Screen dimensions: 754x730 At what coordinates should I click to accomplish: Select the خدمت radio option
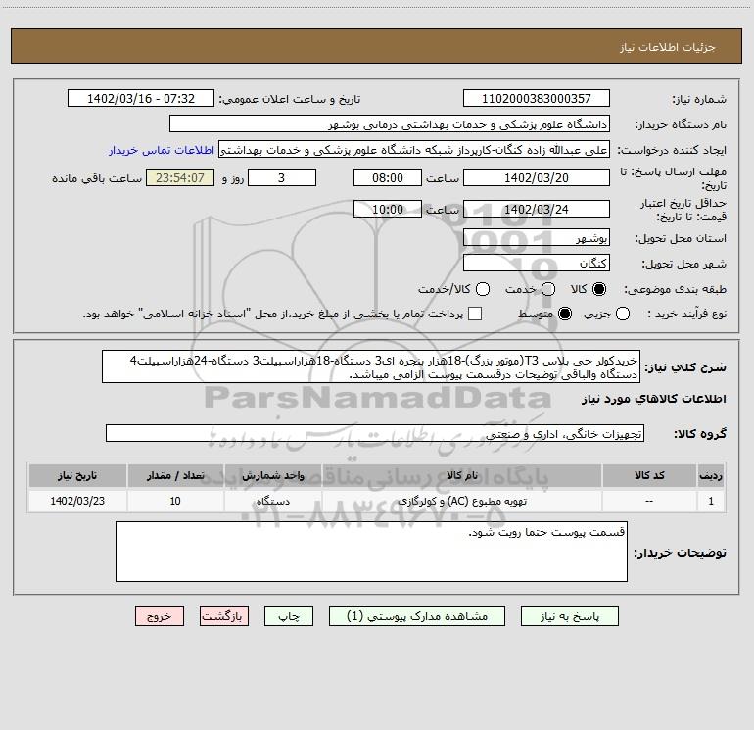click(x=548, y=289)
